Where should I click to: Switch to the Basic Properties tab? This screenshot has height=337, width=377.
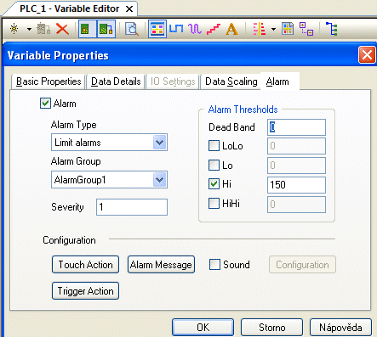click(x=49, y=81)
